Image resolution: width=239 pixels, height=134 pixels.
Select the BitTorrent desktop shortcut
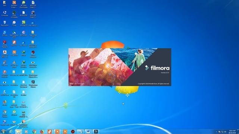(24, 33)
